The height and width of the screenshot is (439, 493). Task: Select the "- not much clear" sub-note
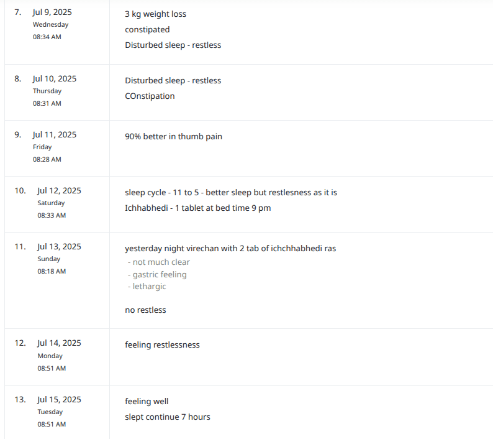pyautogui.click(x=158, y=262)
